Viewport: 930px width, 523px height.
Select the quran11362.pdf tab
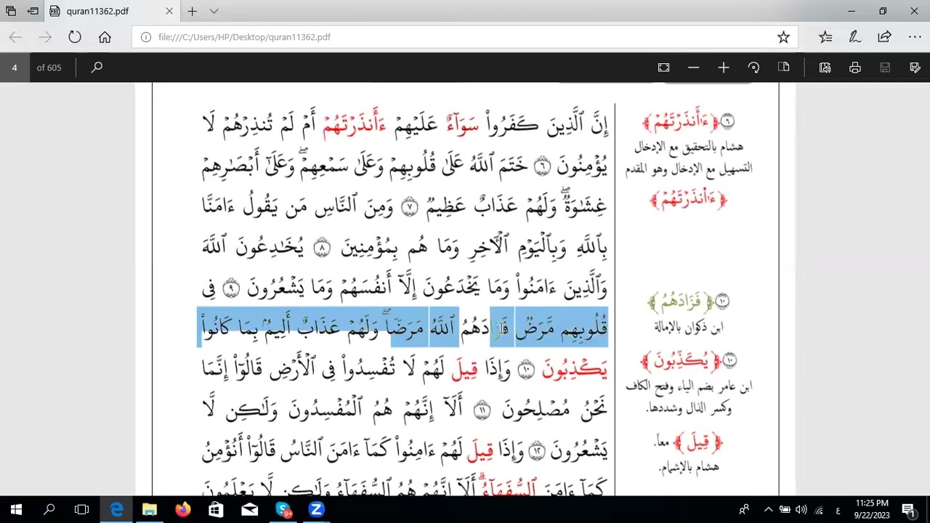[x=109, y=11]
